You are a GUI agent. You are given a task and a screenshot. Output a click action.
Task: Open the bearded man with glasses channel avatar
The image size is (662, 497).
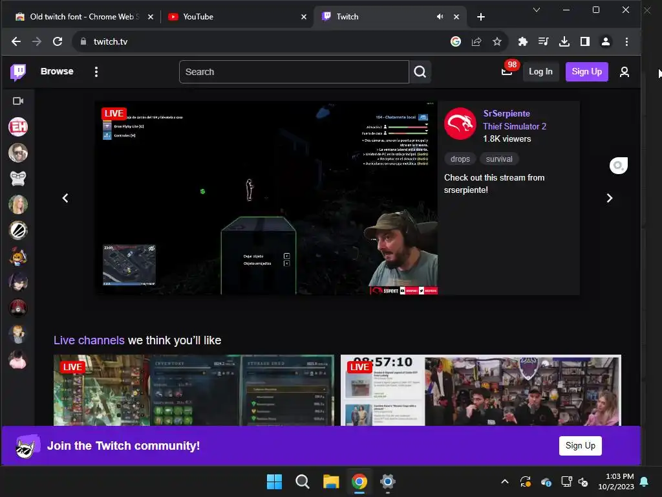[x=18, y=153]
